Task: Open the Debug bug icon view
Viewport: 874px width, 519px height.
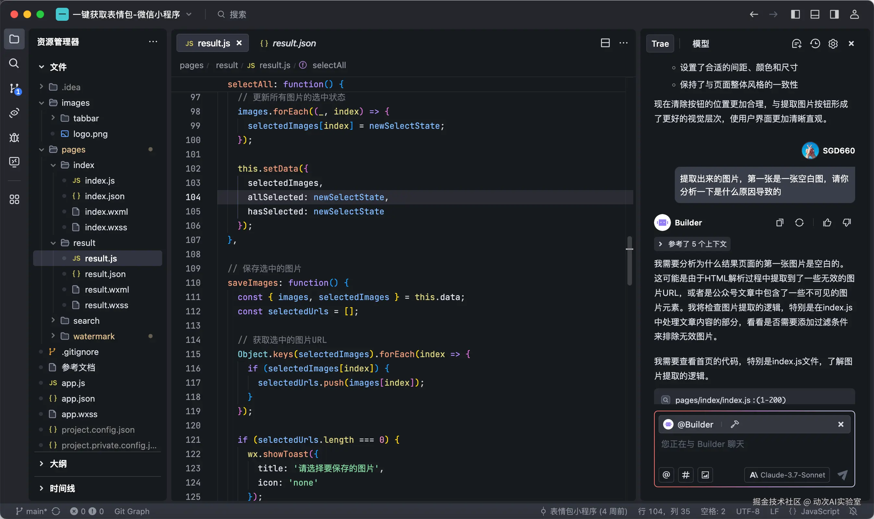Action: coord(14,138)
